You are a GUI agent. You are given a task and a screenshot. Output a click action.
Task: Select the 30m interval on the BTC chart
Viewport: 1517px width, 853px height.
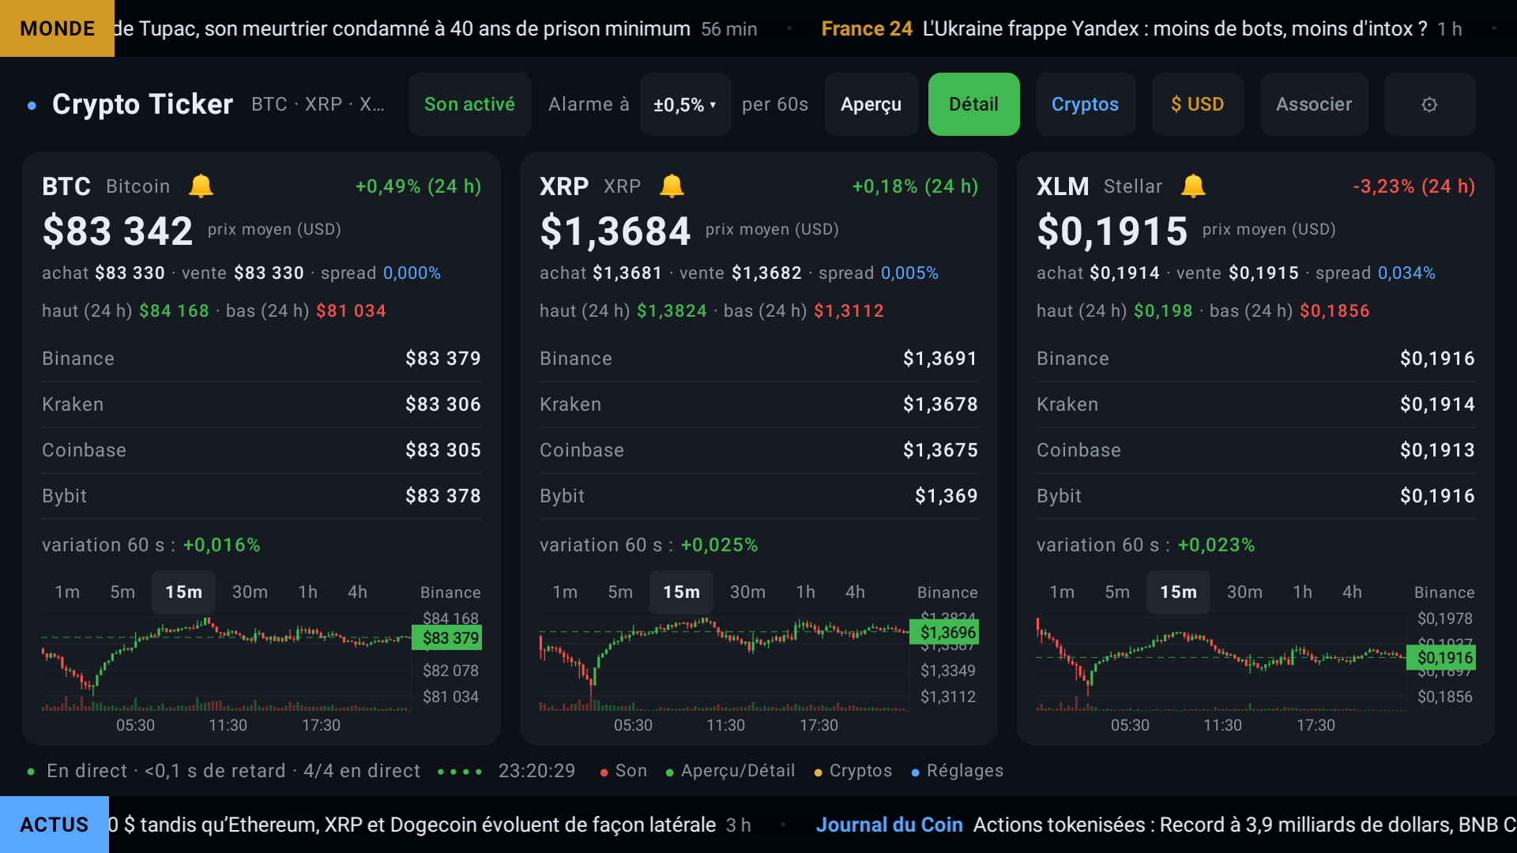(250, 592)
